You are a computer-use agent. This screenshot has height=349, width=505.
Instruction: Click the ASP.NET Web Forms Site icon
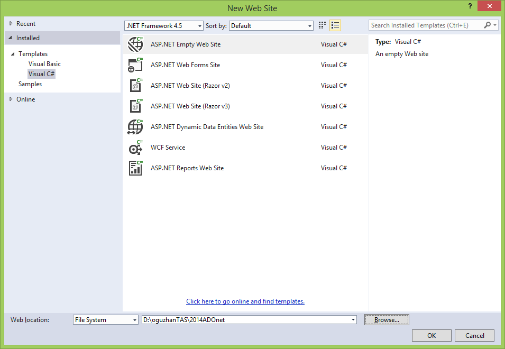coord(135,65)
